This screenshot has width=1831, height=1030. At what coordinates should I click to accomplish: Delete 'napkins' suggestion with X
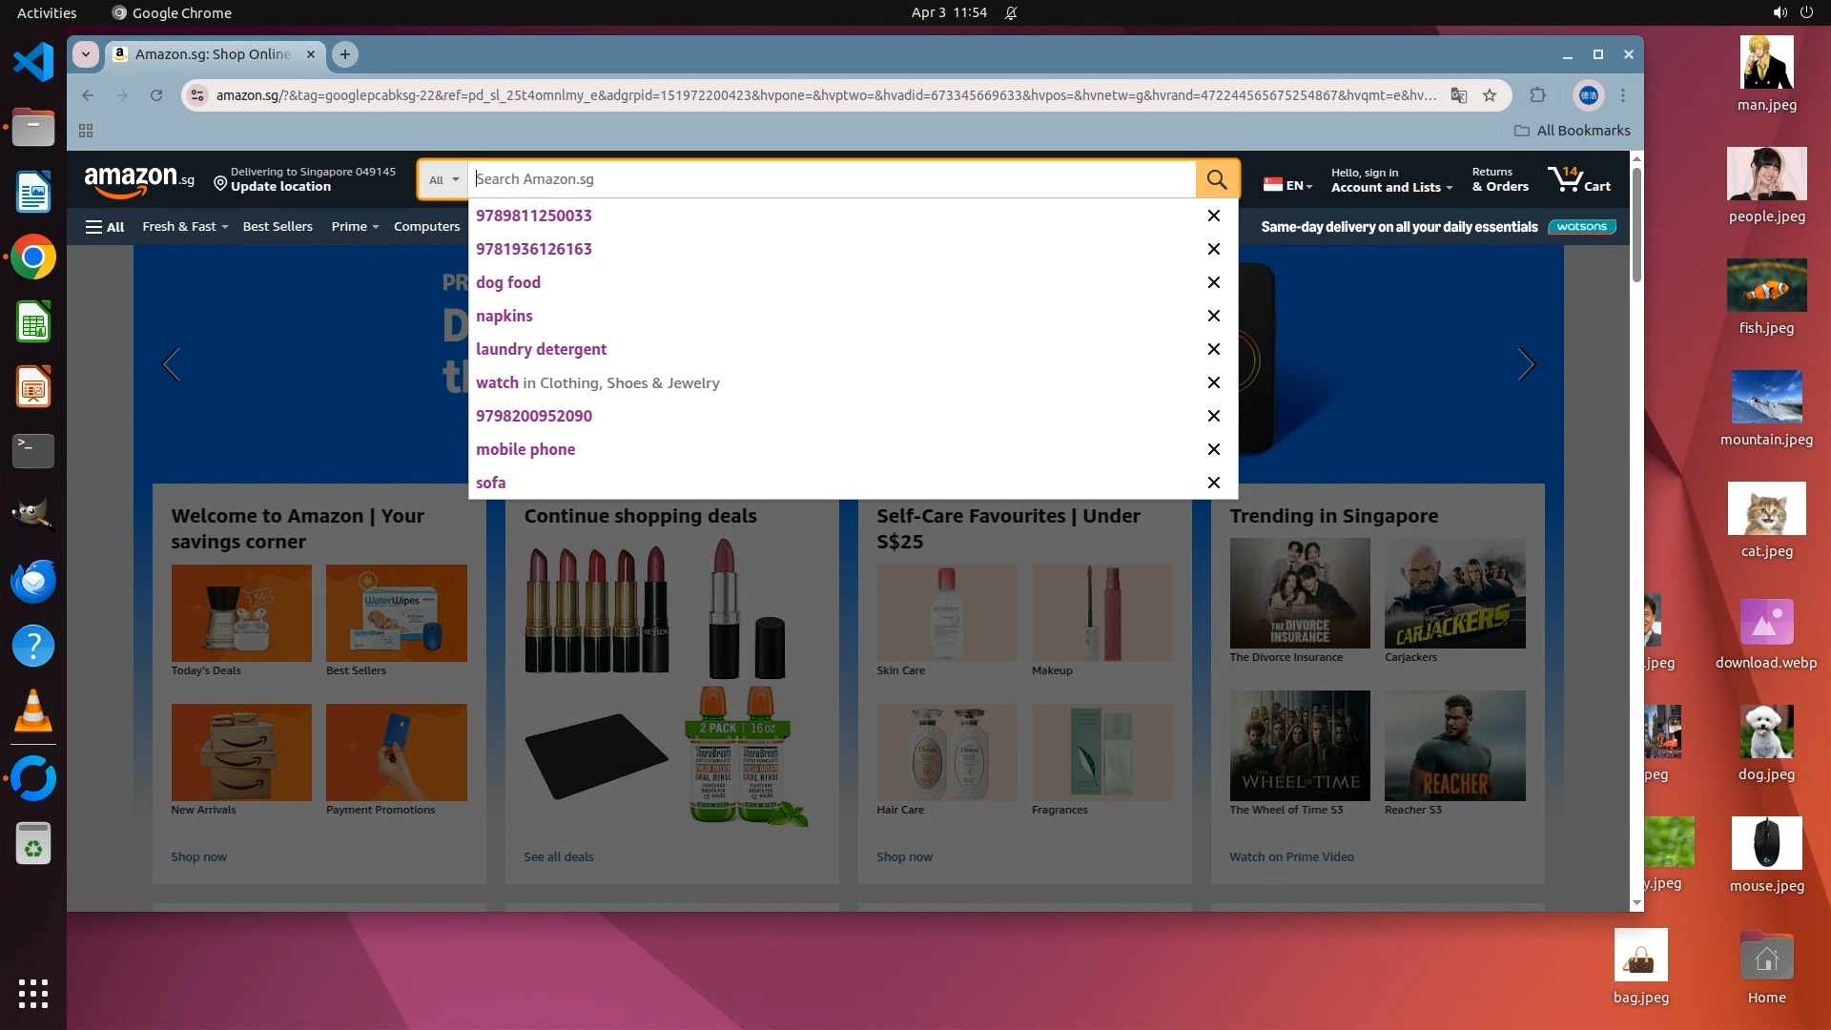(x=1213, y=316)
